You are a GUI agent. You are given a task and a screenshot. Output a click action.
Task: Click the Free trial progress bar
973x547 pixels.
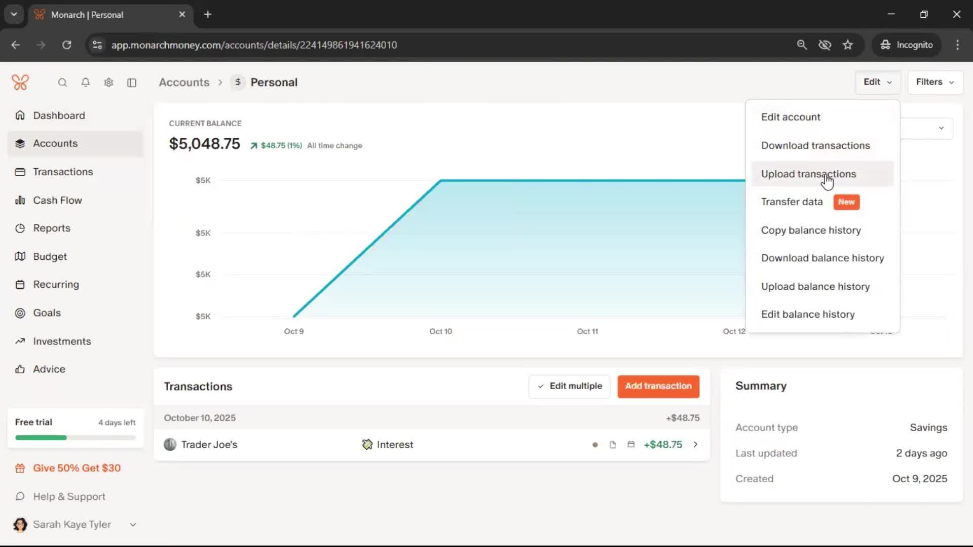(x=76, y=438)
